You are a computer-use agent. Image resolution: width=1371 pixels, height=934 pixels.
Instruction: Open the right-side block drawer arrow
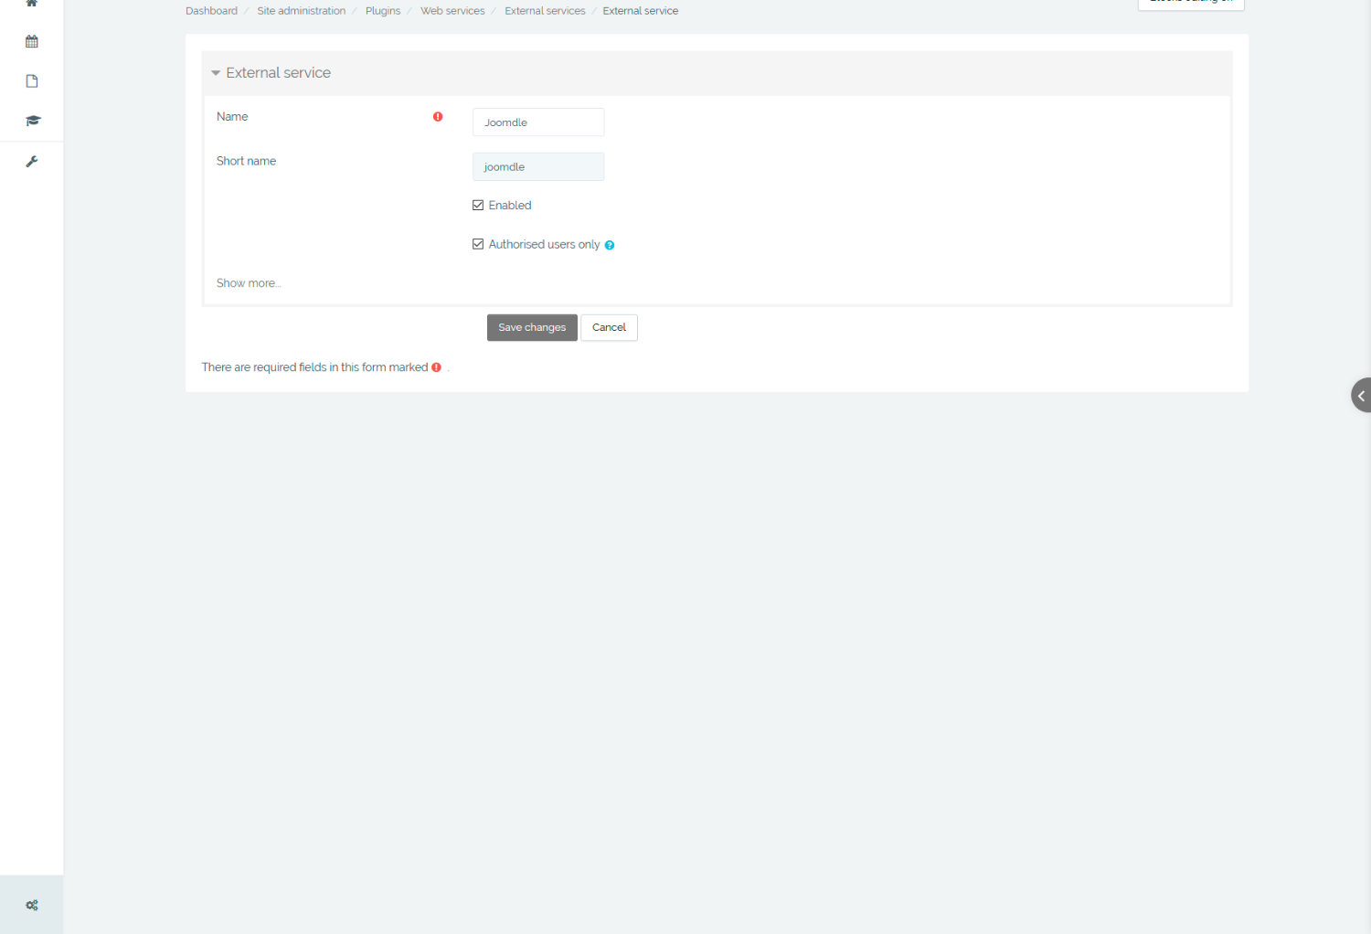coord(1360,396)
